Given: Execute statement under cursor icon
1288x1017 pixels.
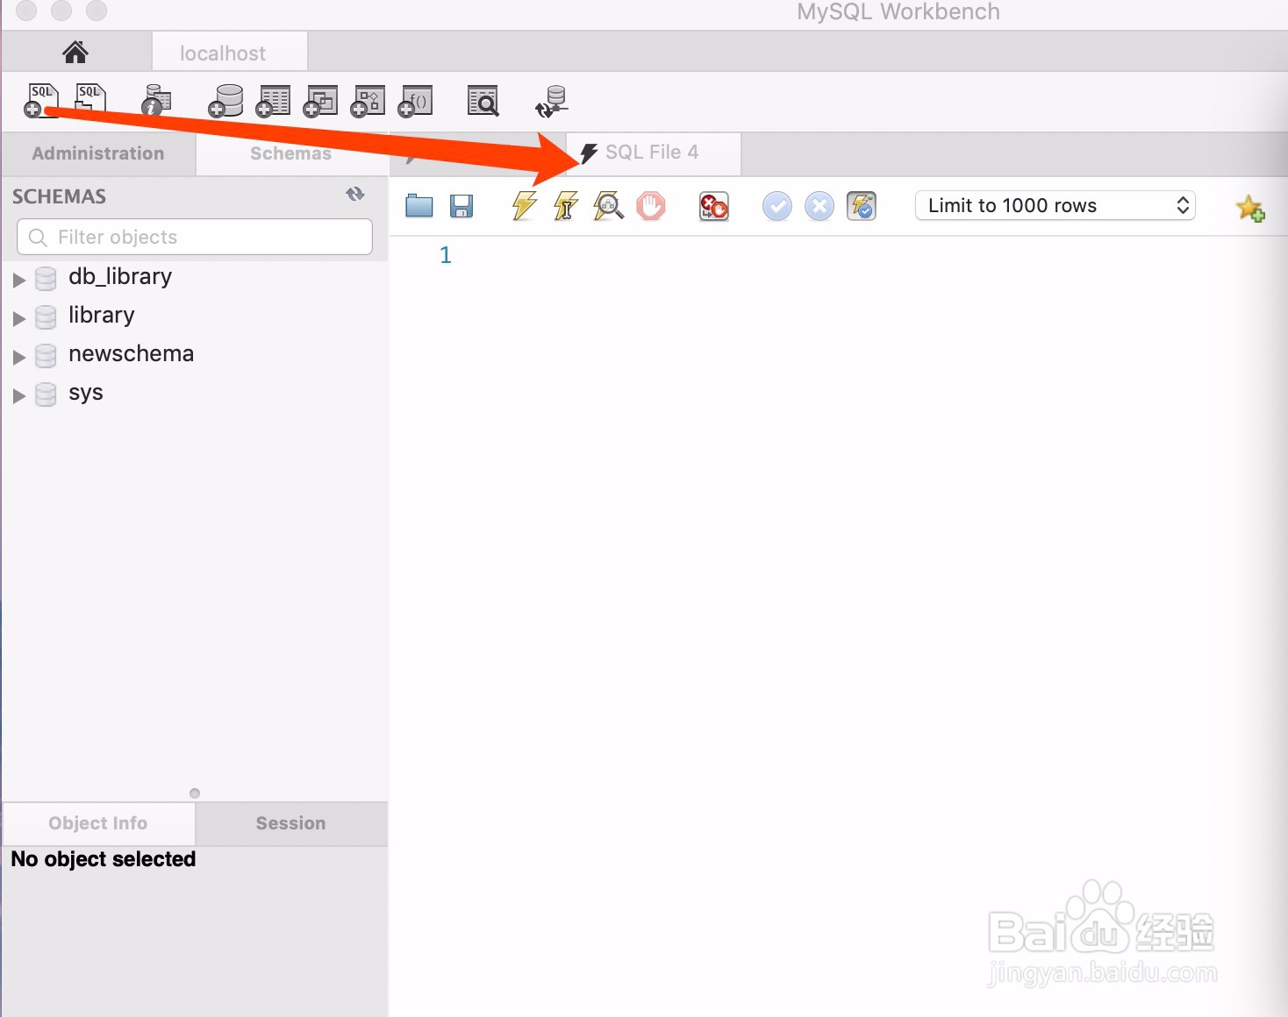Looking at the screenshot, I should 566,206.
